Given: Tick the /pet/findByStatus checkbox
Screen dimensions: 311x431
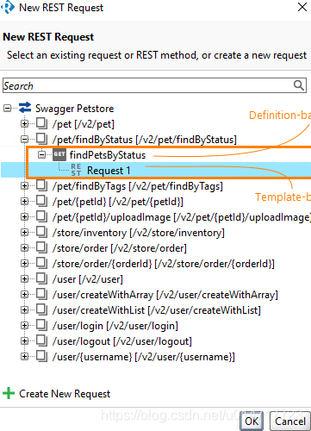Looking at the screenshot, I should click(42, 139).
